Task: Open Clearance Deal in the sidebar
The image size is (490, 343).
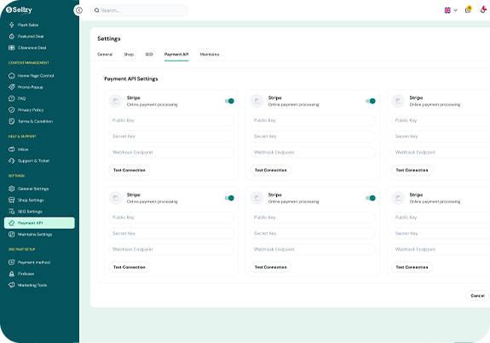Action: (27, 48)
